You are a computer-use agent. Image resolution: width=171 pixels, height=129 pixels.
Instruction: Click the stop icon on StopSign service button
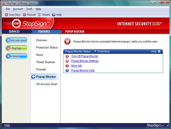(x=8, y=48)
